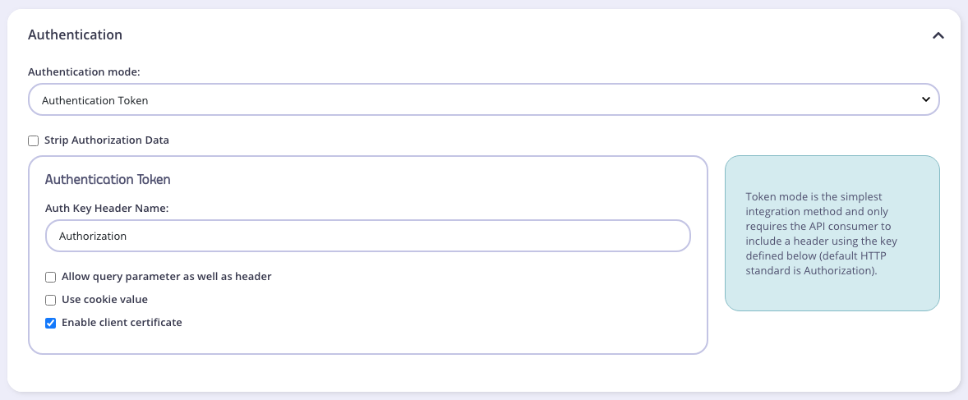Open the Authentication mode dropdown
Image resolution: width=968 pixels, height=400 pixels.
point(483,99)
